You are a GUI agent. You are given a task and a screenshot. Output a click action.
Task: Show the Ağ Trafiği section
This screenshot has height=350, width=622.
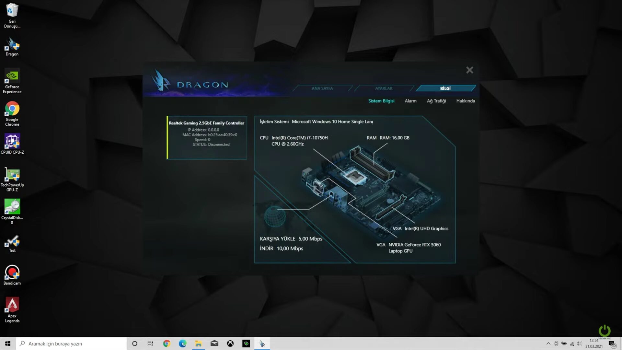436,101
